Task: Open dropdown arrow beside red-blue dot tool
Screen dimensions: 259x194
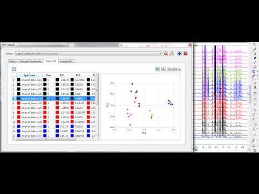Action: (257, 76)
